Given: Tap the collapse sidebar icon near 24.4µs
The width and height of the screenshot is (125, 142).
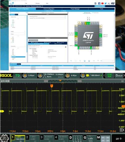Looking at the screenshot, I should (122, 130).
